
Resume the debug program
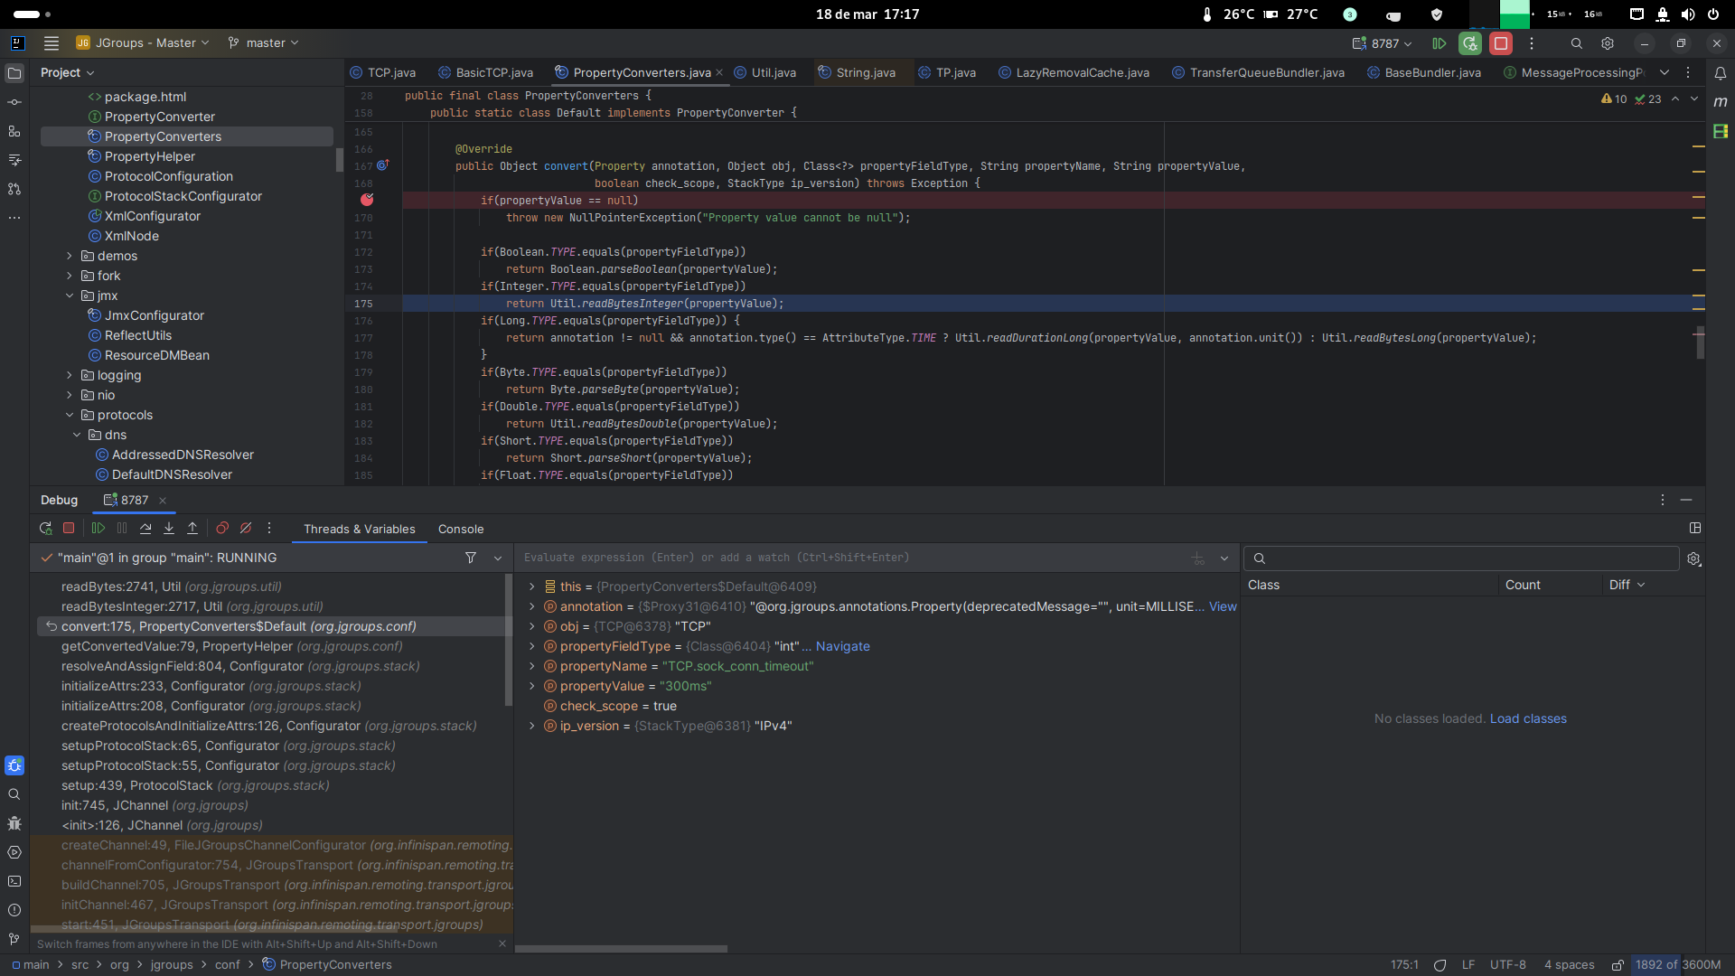(98, 529)
